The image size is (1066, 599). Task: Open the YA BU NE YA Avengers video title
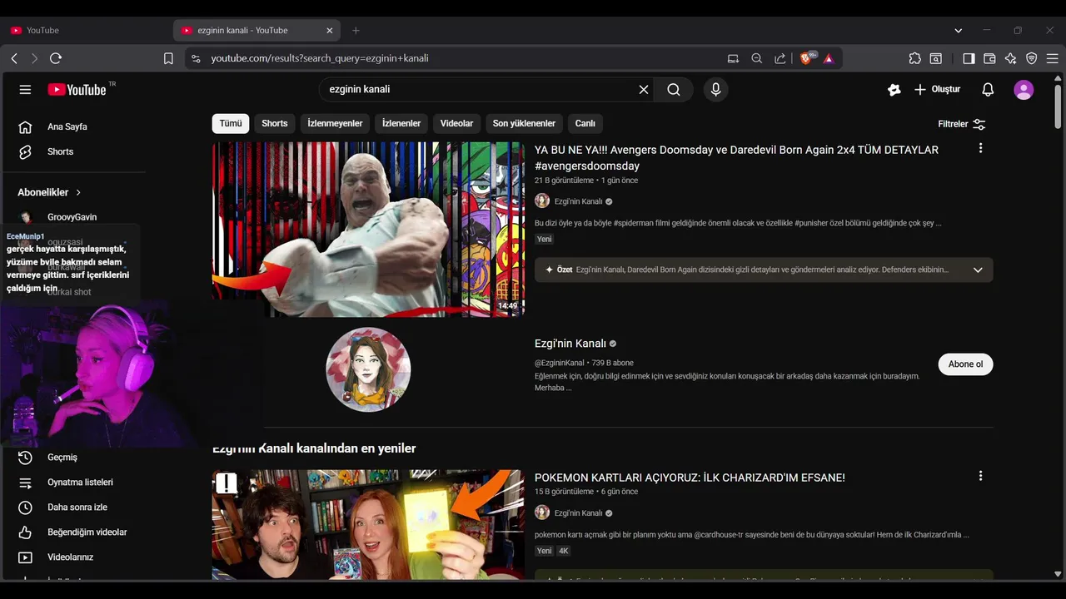[736, 157]
